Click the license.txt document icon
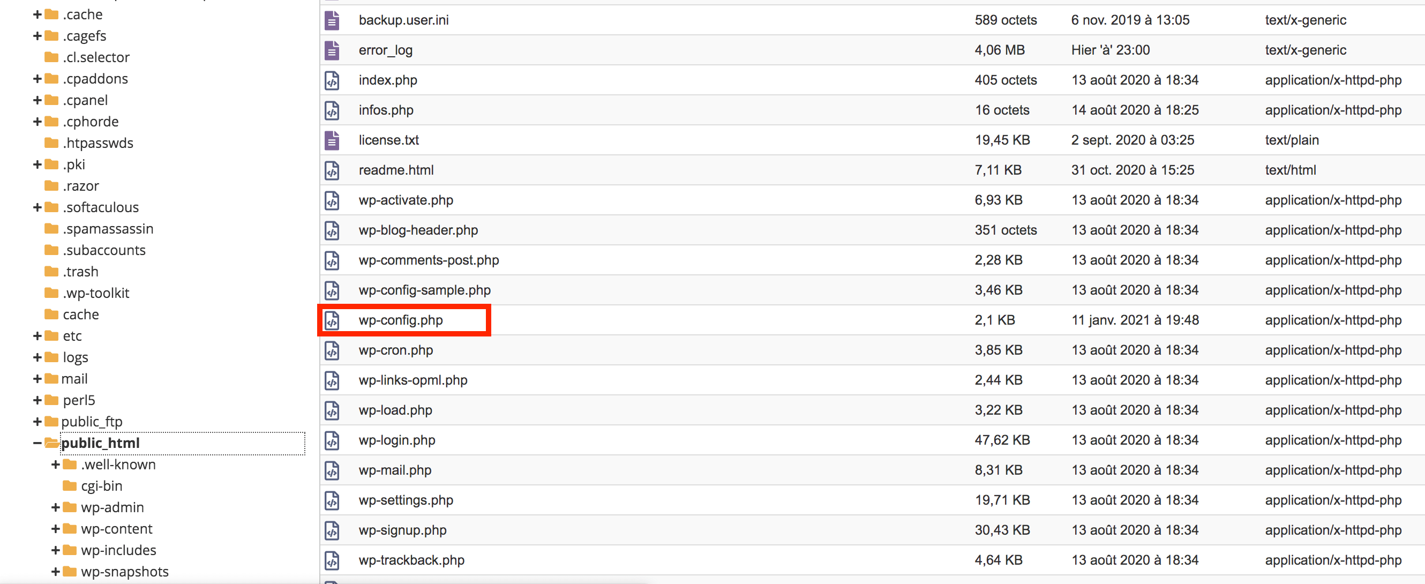The width and height of the screenshot is (1425, 584). point(332,140)
